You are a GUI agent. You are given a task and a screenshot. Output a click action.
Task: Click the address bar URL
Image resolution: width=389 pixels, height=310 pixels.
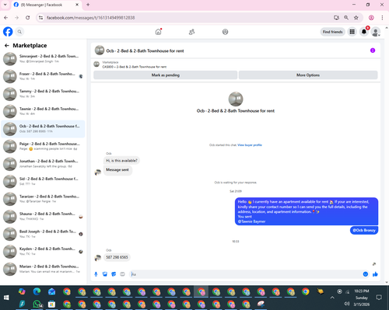90,18
